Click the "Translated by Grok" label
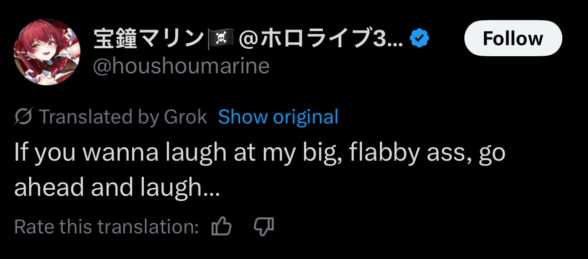This screenshot has height=259, width=588. tap(123, 117)
